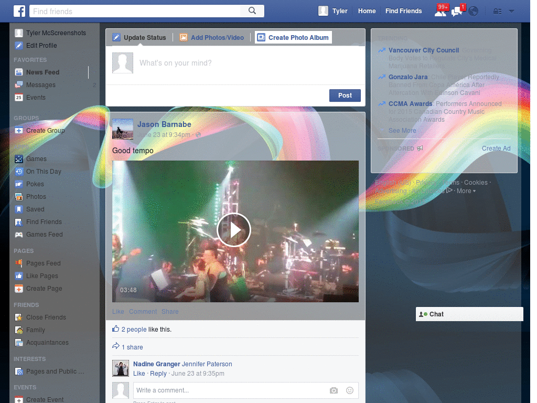Open Like Pages in sidebar

pyautogui.click(x=42, y=276)
